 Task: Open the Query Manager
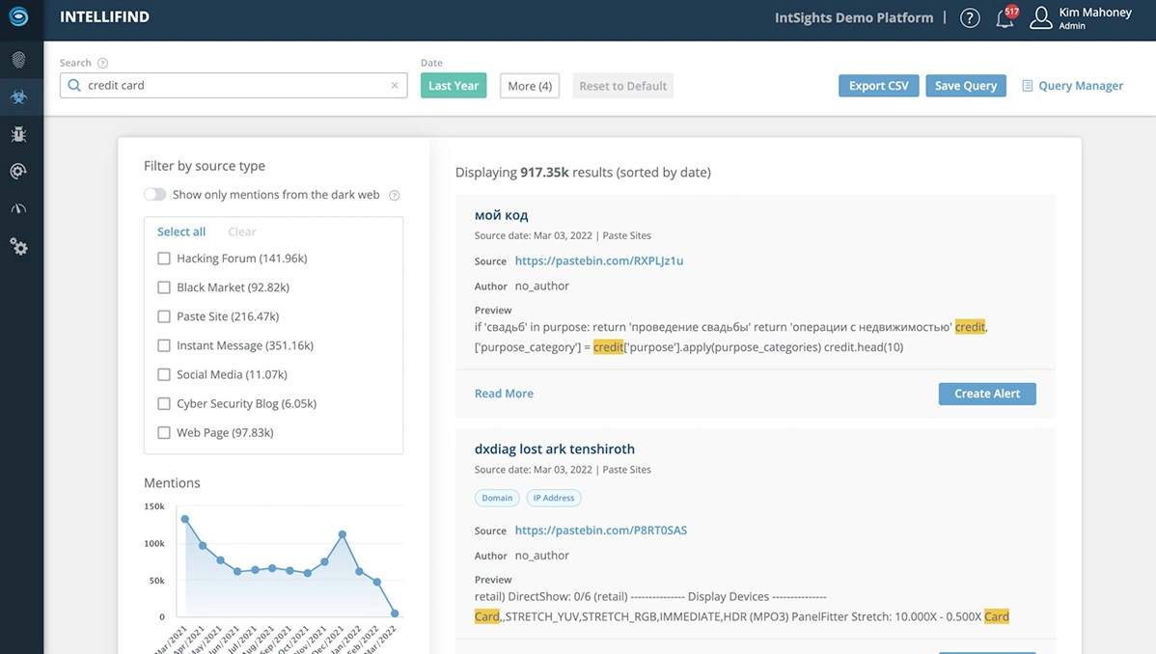[x=1072, y=86]
